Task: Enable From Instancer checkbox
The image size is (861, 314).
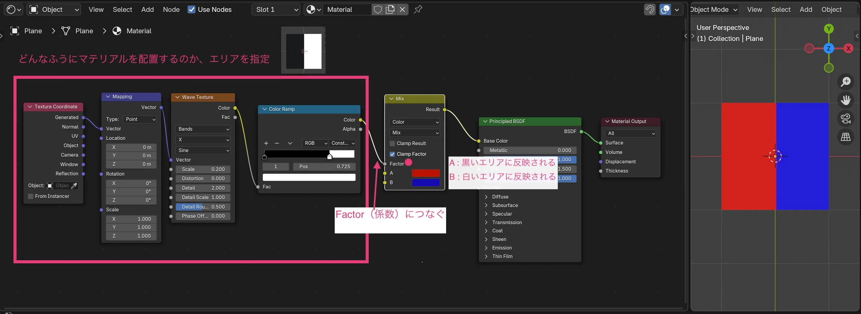Action: coord(31,196)
